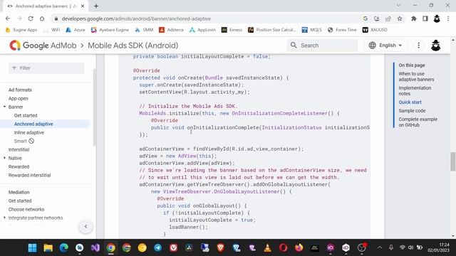Open Rewarded interstitial page
This screenshot has width=456, height=256.
tap(29, 176)
